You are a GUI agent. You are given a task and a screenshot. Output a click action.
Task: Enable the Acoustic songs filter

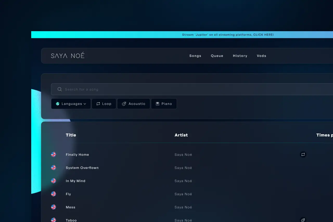coord(133,103)
